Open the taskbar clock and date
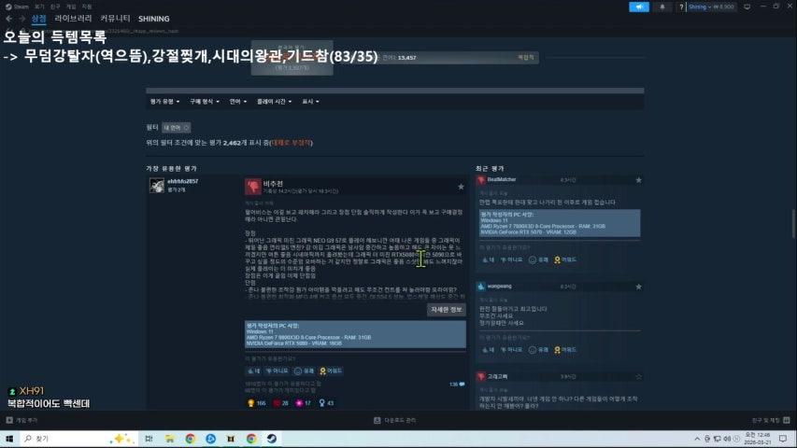This screenshot has width=797, height=448. coord(758,439)
